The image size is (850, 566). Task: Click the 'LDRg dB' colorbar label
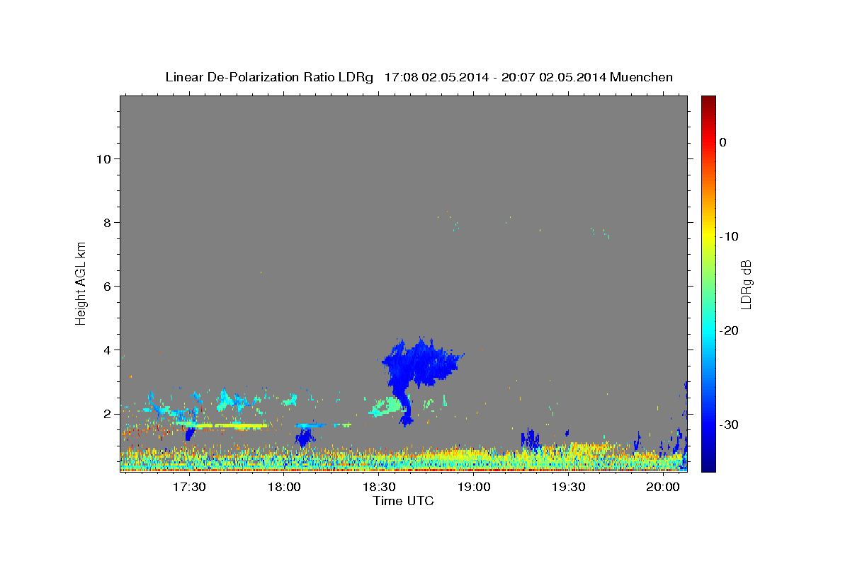[745, 284]
